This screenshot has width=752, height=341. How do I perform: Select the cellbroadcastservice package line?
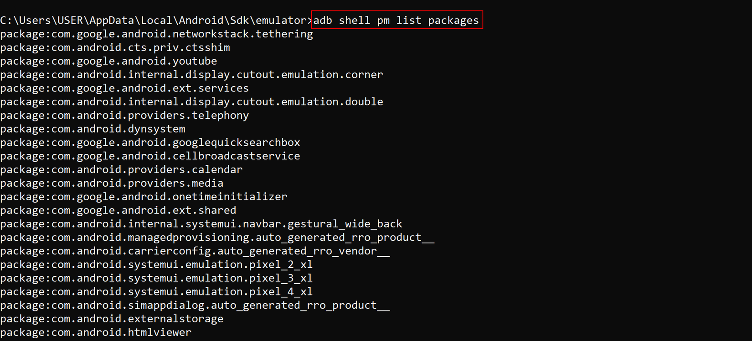click(150, 156)
